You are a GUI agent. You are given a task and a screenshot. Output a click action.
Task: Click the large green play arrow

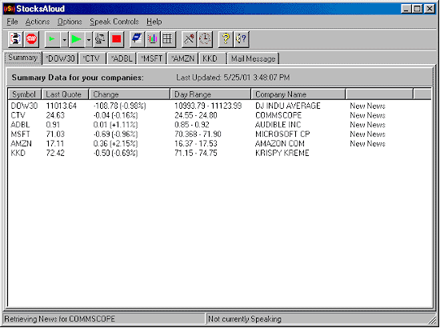point(76,39)
